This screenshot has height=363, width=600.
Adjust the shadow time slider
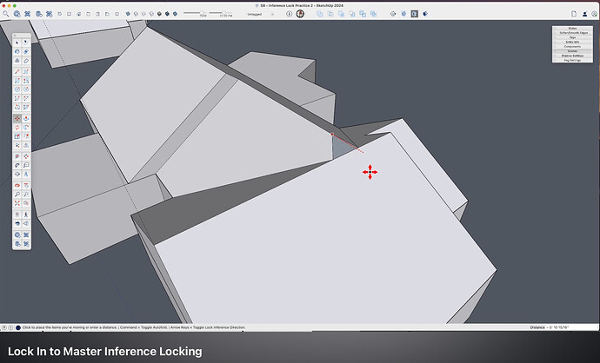221,13
